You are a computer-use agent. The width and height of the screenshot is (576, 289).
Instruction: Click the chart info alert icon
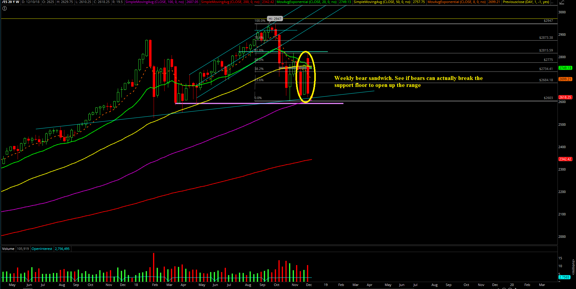pos(5,8)
